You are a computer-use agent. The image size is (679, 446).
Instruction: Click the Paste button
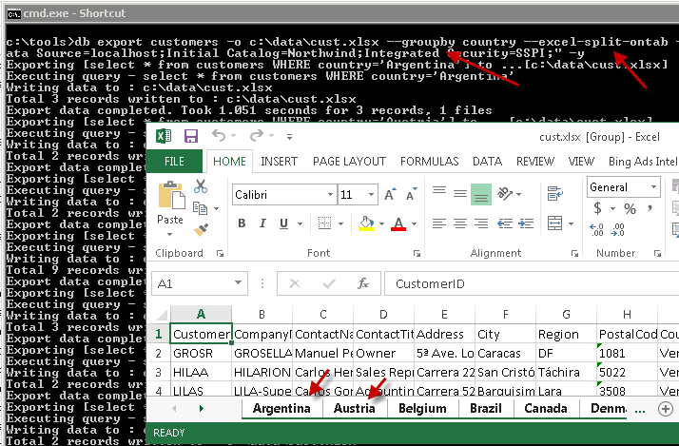(x=170, y=204)
